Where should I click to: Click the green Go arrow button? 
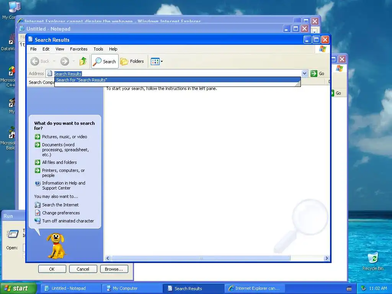point(314,73)
